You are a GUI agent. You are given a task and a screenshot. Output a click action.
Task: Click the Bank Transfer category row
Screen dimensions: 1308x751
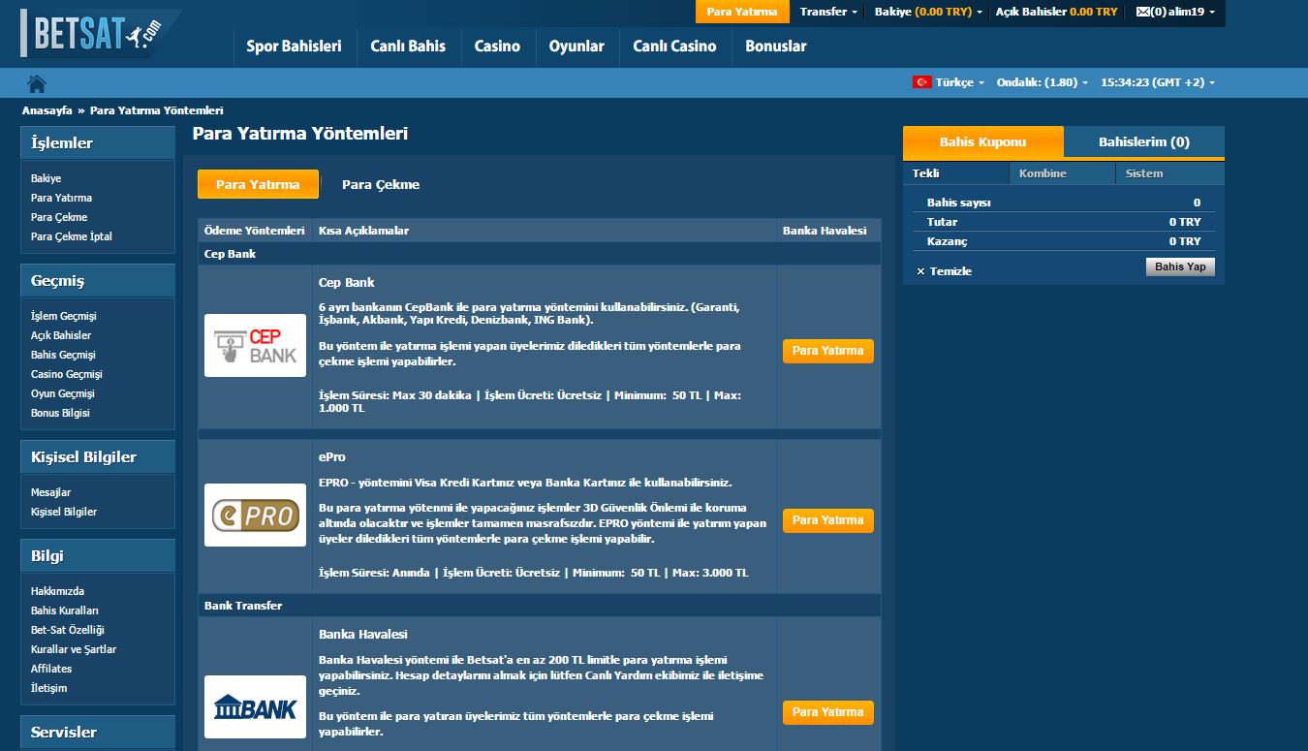click(540, 606)
